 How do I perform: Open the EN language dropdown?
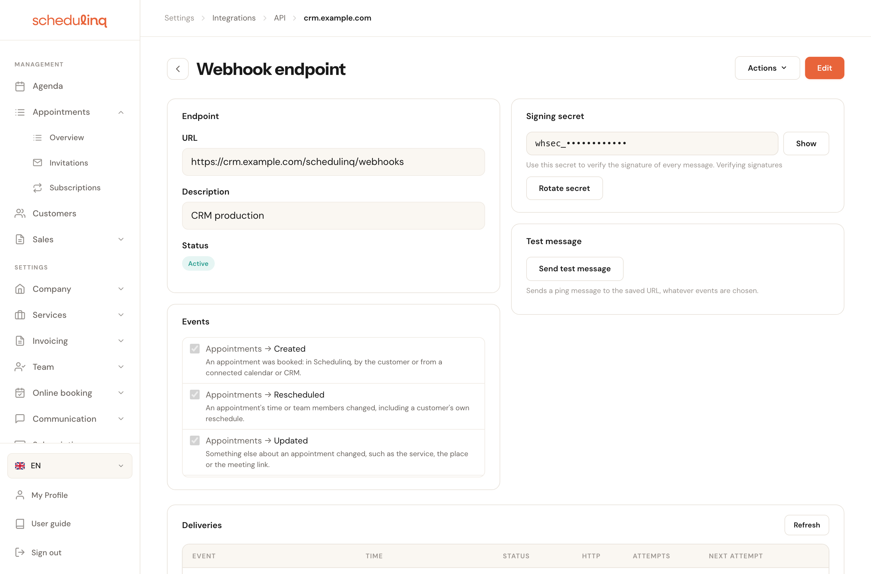70,466
